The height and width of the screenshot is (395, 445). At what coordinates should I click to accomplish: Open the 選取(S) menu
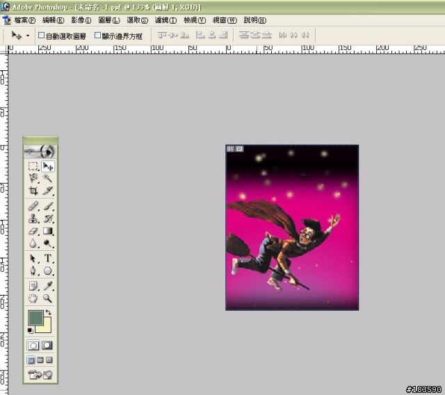(138, 20)
